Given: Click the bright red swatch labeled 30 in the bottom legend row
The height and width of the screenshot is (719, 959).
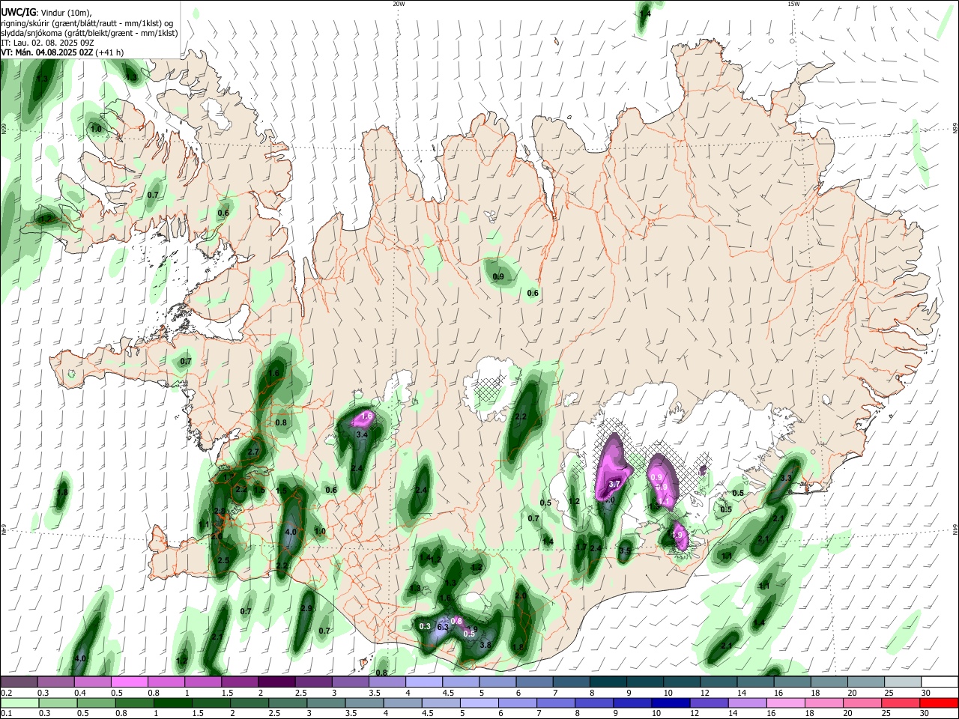Looking at the screenshot, I should pos(940,703).
